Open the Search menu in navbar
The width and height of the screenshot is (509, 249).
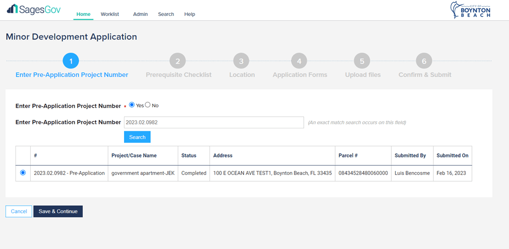[x=166, y=14]
